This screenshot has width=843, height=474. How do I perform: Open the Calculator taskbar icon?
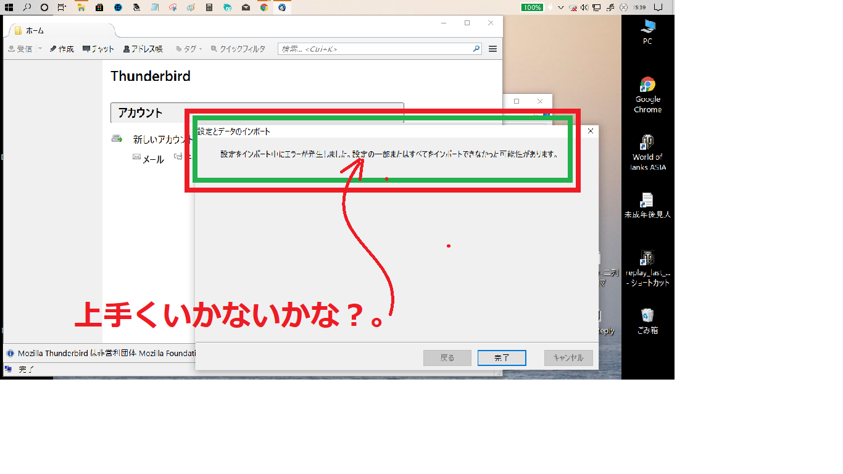point(209,7)
